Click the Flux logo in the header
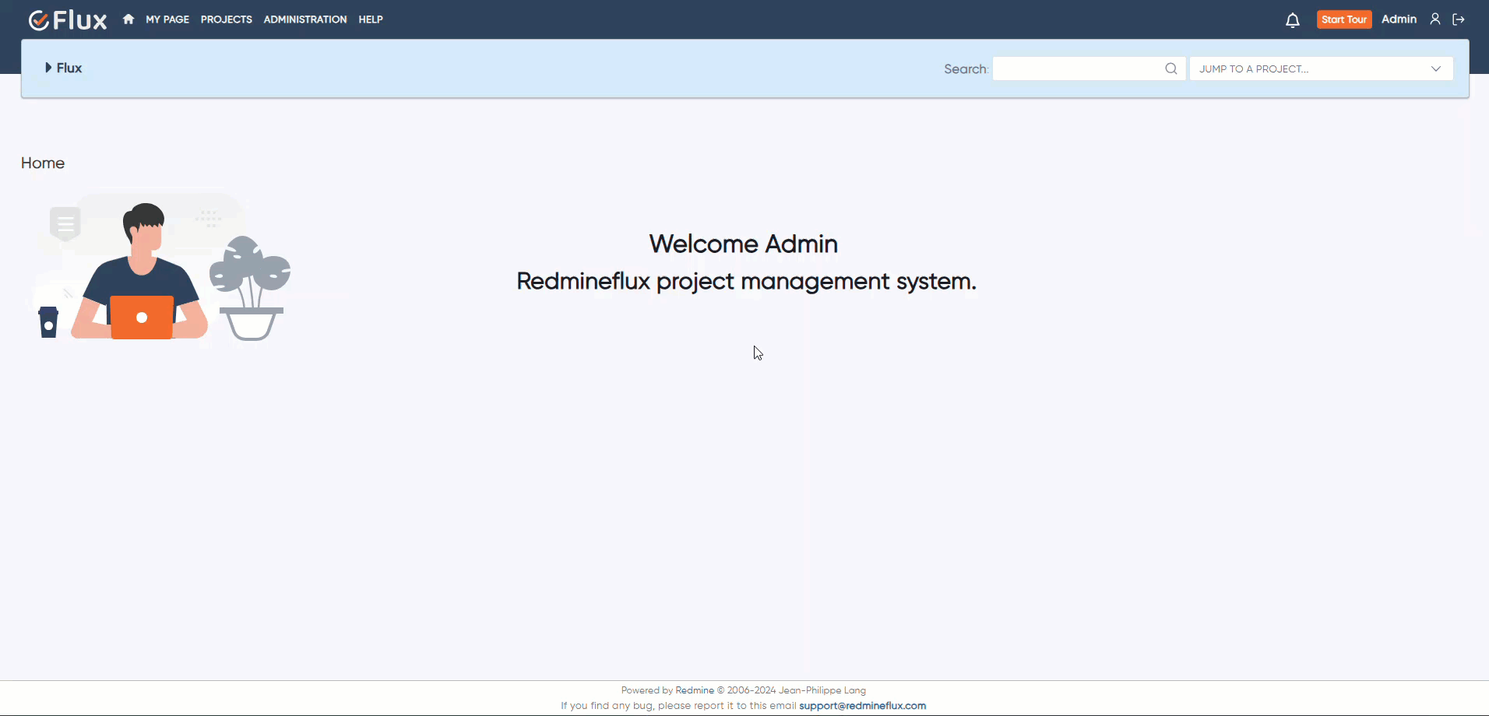 pos(68,19)
